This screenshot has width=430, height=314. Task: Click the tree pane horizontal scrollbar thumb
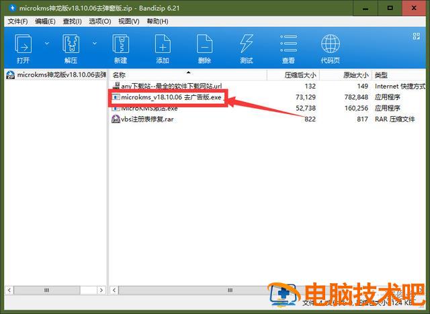47,291
